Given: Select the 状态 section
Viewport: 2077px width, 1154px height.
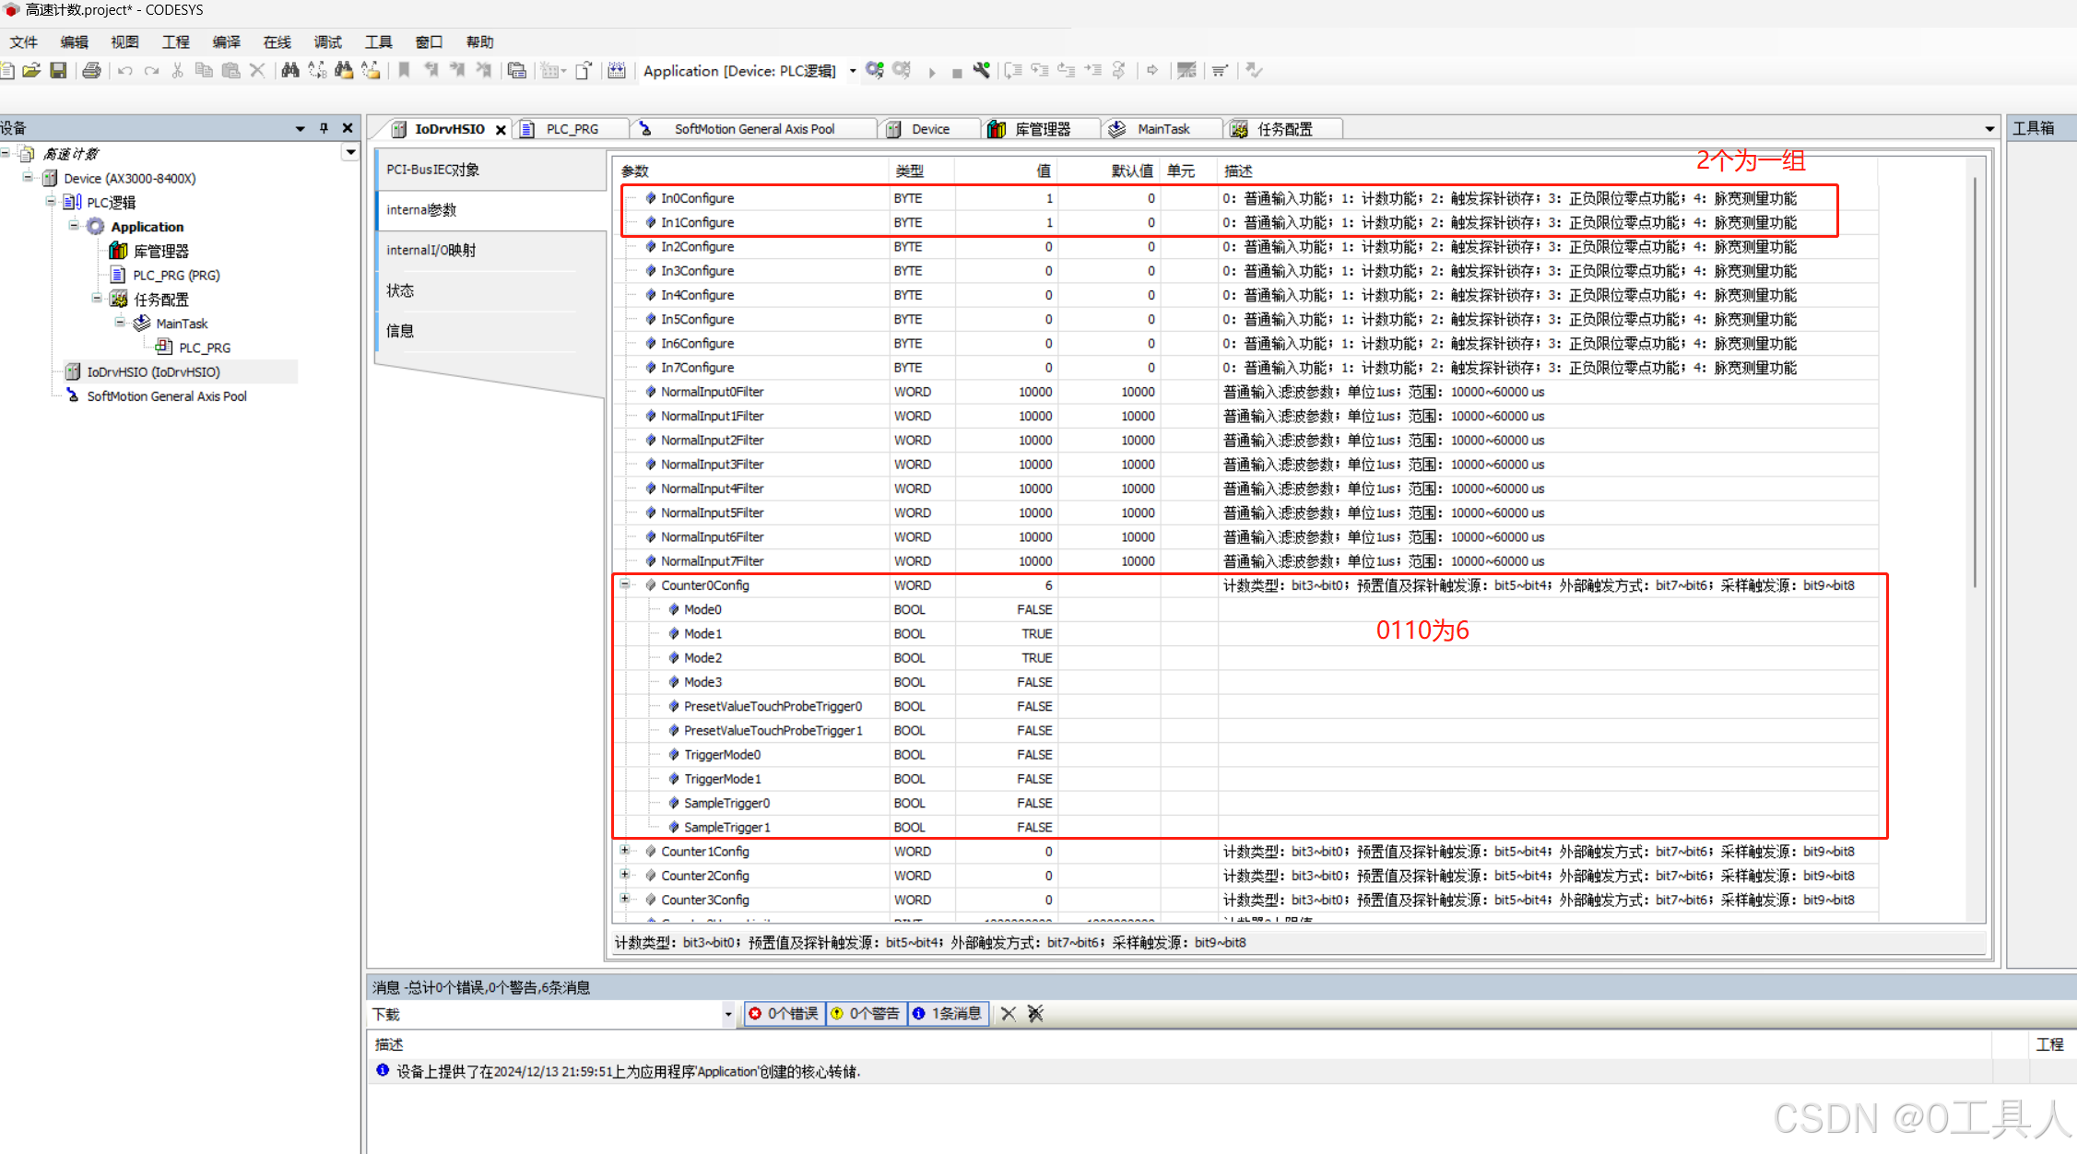Looking at the screenshot, I should (x=400, y=290).
